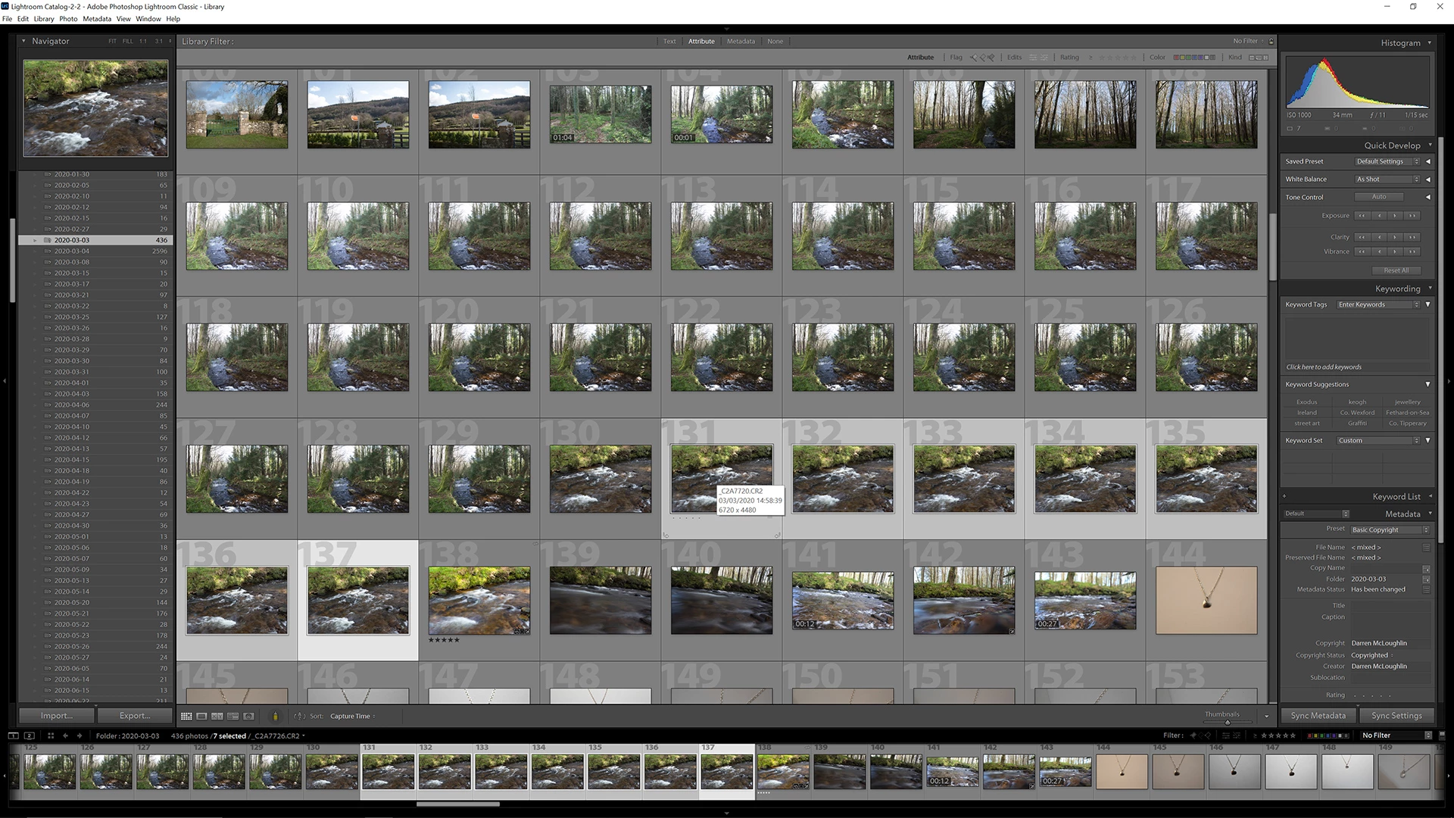Toggle filmstrip filters switch on or off

[x=1441, y=735]
